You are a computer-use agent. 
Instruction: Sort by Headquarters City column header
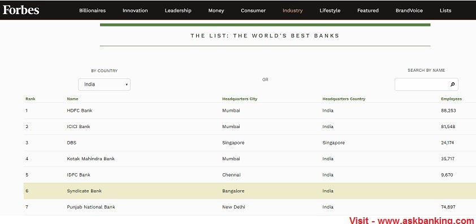point(240,99)
